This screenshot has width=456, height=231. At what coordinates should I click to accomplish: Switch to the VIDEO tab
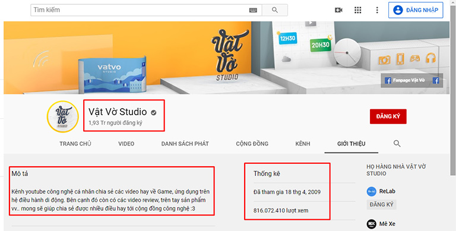coord(126,144)
